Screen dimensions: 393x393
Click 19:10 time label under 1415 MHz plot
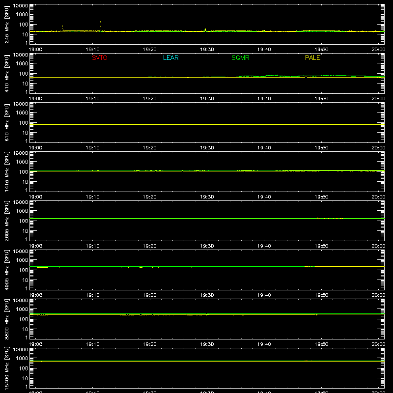click(92, 197)
